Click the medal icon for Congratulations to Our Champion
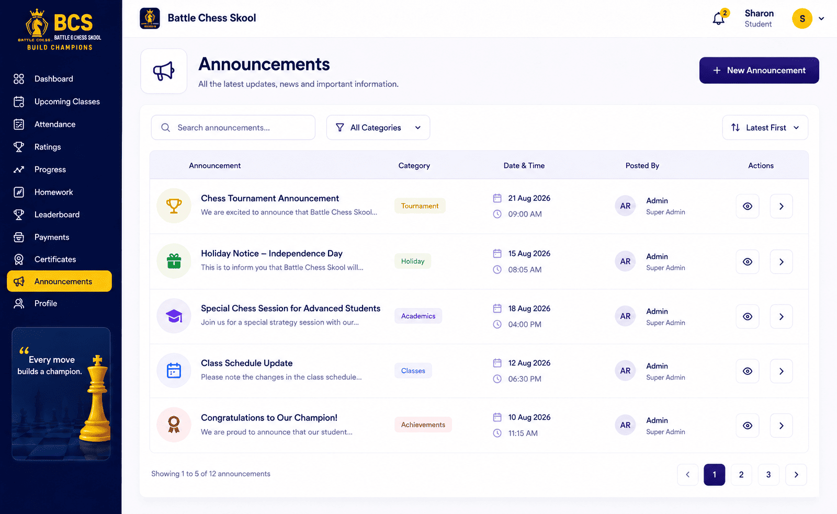The height and width of the screenshot is (514, 837). (174, 425)
